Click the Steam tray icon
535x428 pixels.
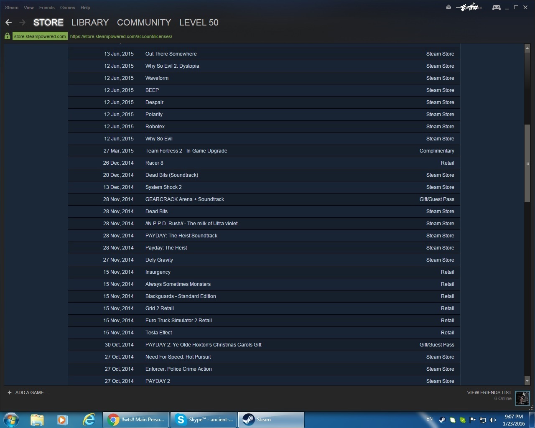coord(442,420)
